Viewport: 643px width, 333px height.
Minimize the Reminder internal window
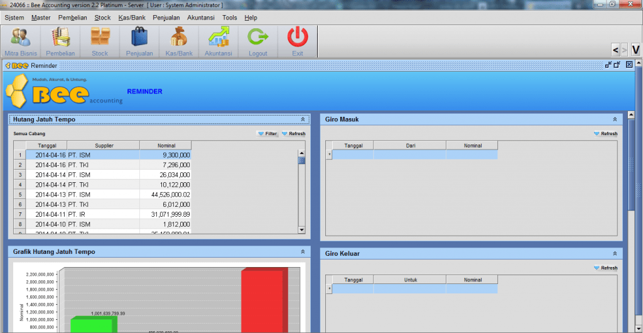click(608, 64)
